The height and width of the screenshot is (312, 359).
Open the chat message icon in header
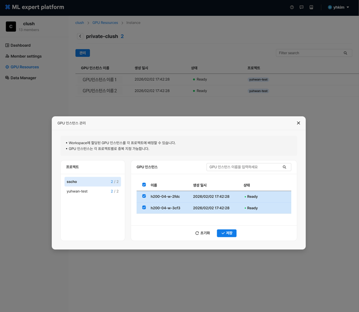coord(302,7)
